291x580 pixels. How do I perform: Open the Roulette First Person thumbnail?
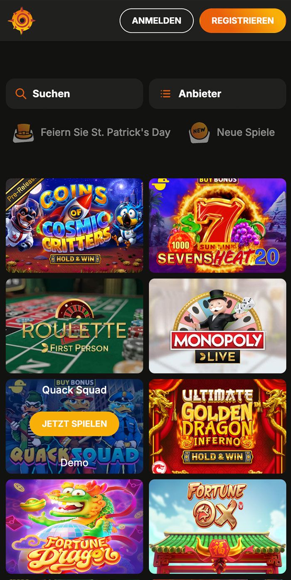(x=74, y=326)
